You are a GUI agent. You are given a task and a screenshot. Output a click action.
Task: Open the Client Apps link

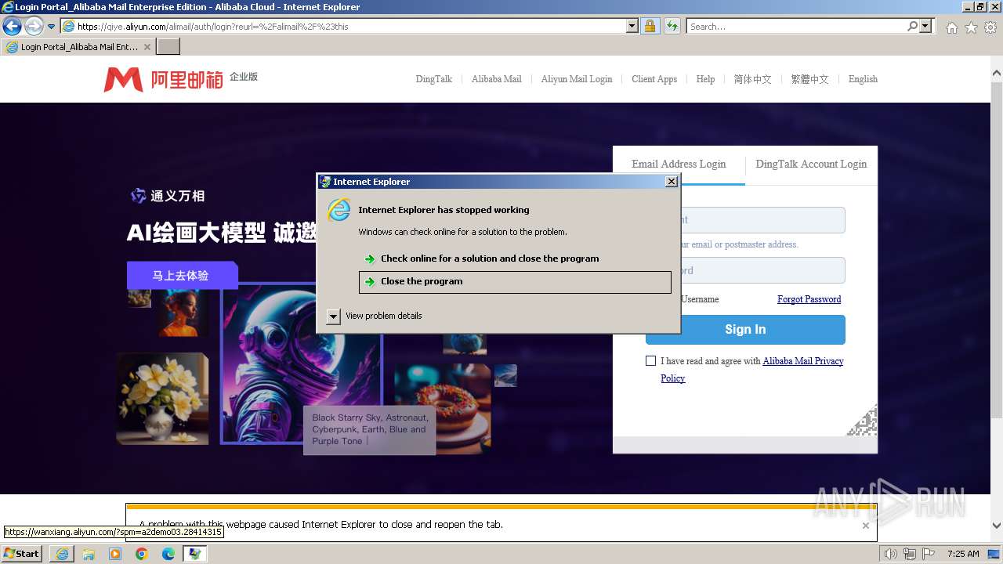[x=654, y=79]
